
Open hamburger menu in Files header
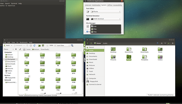(x=173, y=43)
